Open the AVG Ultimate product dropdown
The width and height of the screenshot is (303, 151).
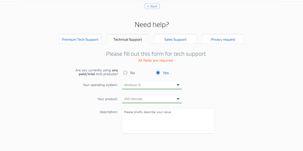149,99
